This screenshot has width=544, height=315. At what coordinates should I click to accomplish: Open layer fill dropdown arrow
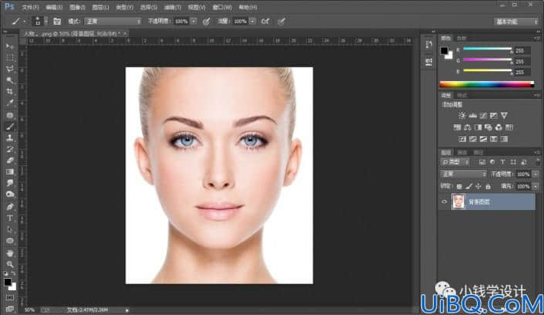536,187
